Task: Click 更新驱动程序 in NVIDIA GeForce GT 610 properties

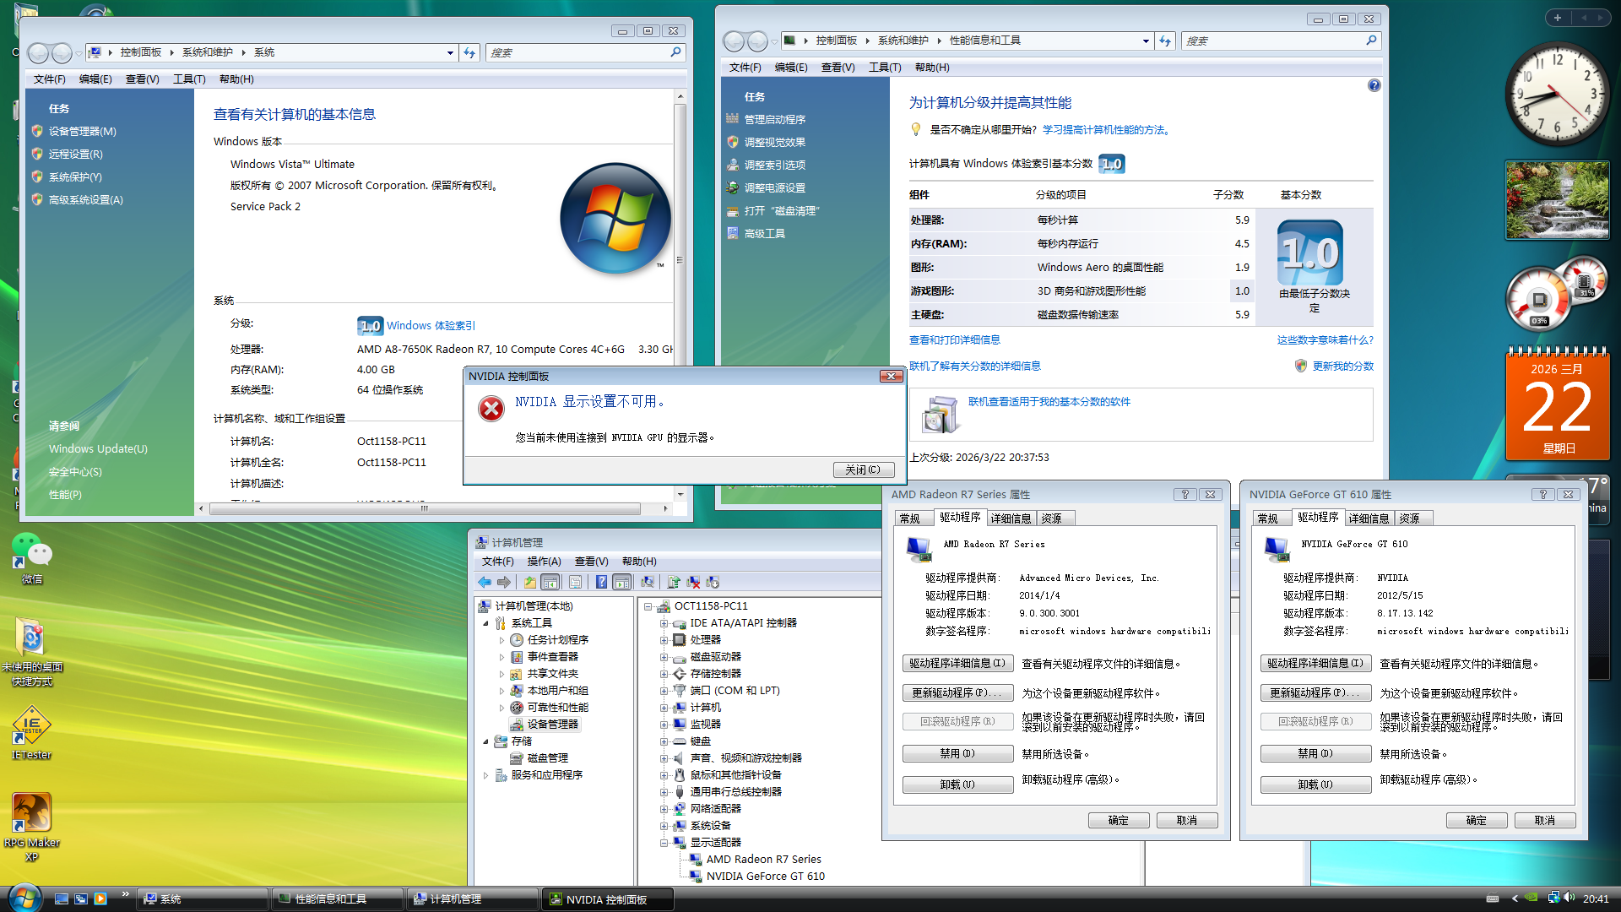Action: [x=1315, y=693]
